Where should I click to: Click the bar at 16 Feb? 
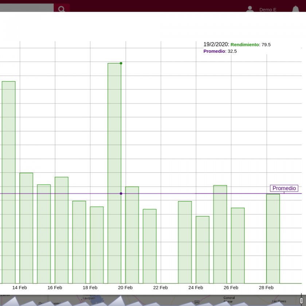pos(62,230)
